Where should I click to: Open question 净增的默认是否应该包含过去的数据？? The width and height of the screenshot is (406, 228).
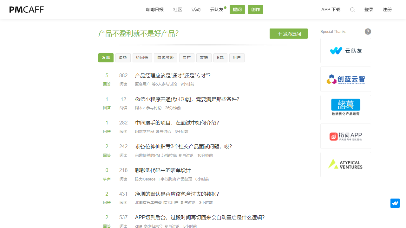[177, 194]
